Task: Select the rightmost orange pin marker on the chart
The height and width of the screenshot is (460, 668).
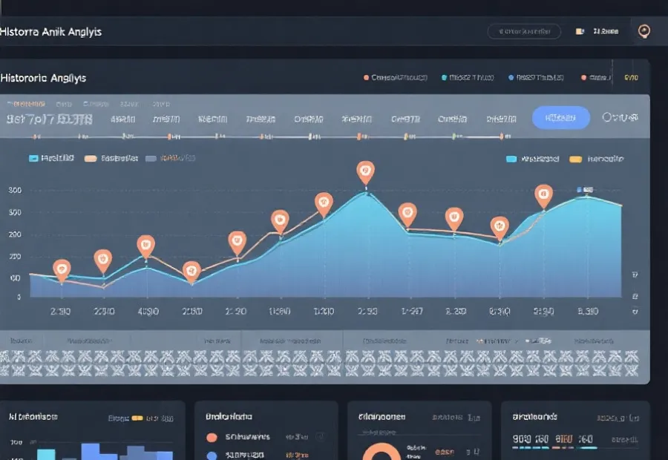Action: (543, 196)
